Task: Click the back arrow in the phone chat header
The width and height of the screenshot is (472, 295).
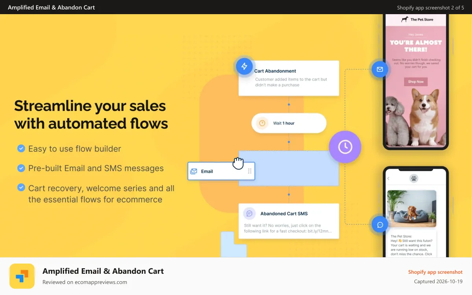Action: pyautogui.click(x=389, y=178)
